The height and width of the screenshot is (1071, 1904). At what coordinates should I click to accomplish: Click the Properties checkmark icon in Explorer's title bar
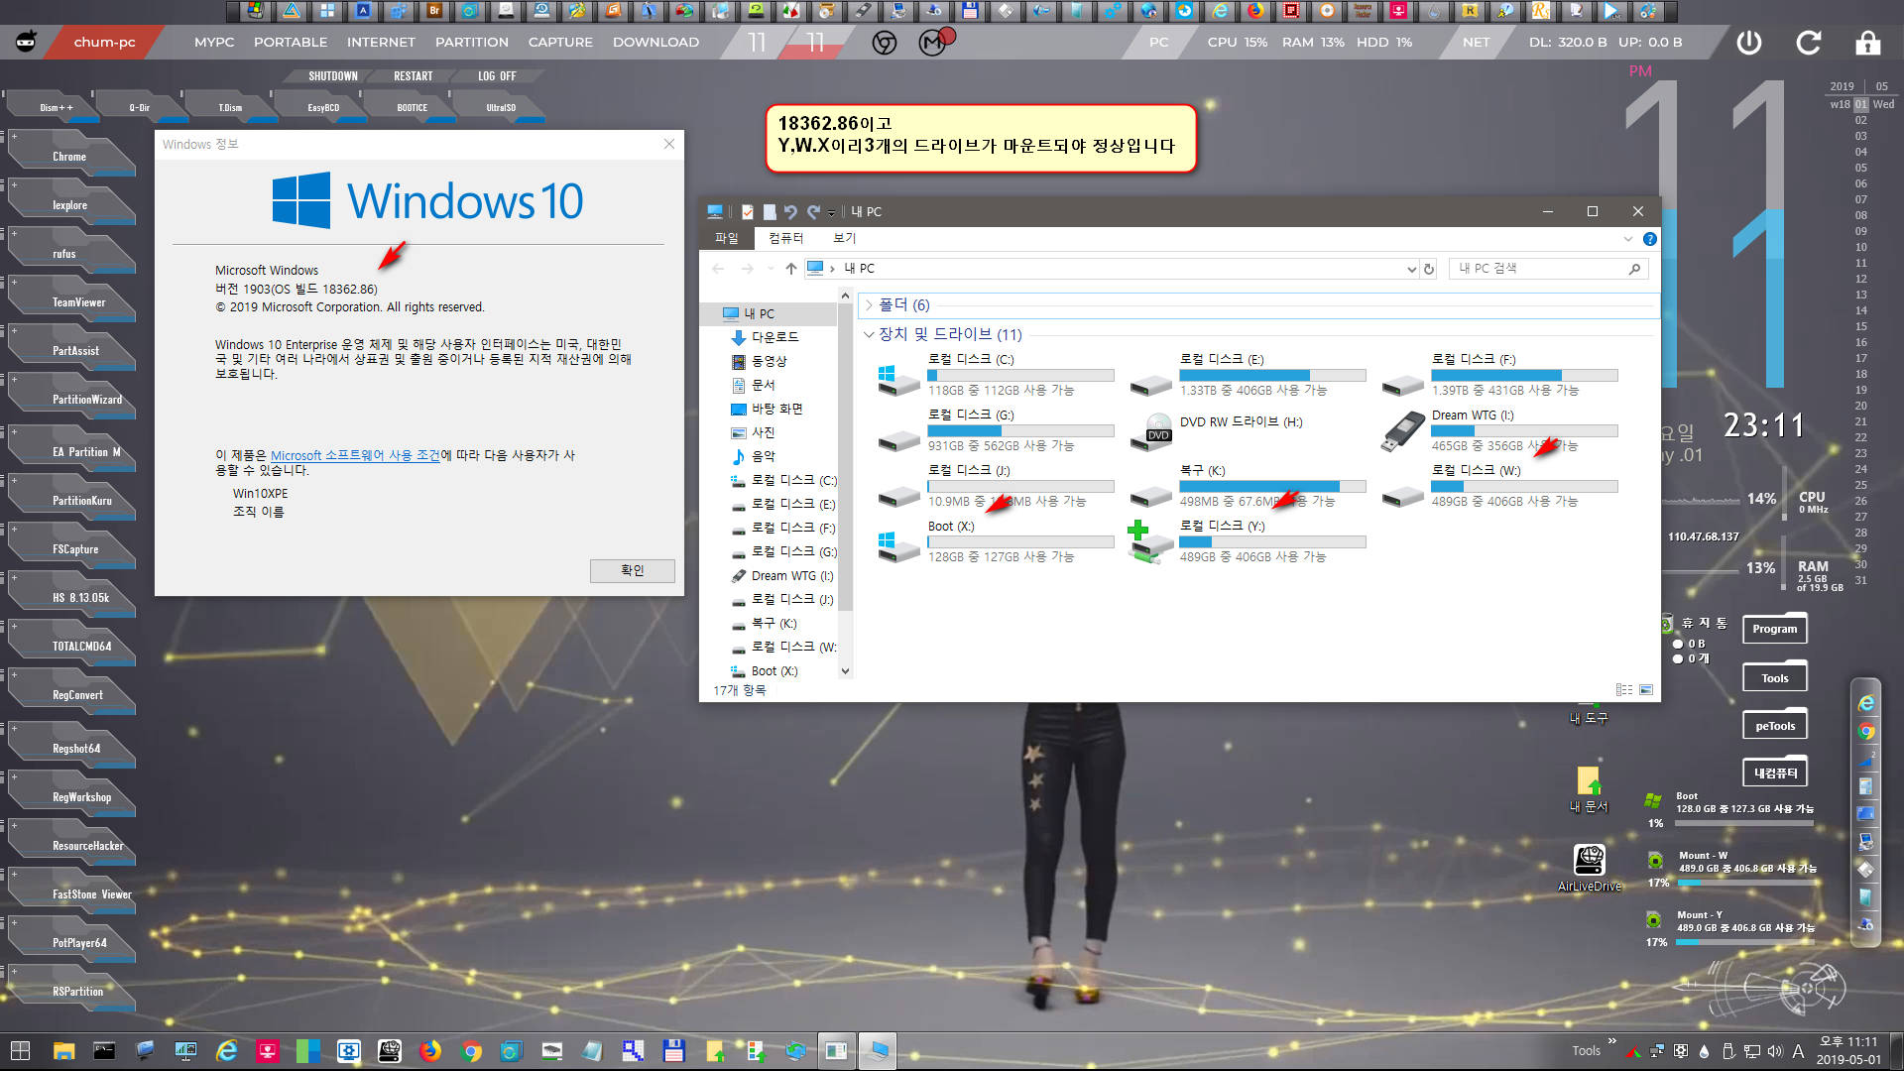pyautogui.click(x=748, y=211)
